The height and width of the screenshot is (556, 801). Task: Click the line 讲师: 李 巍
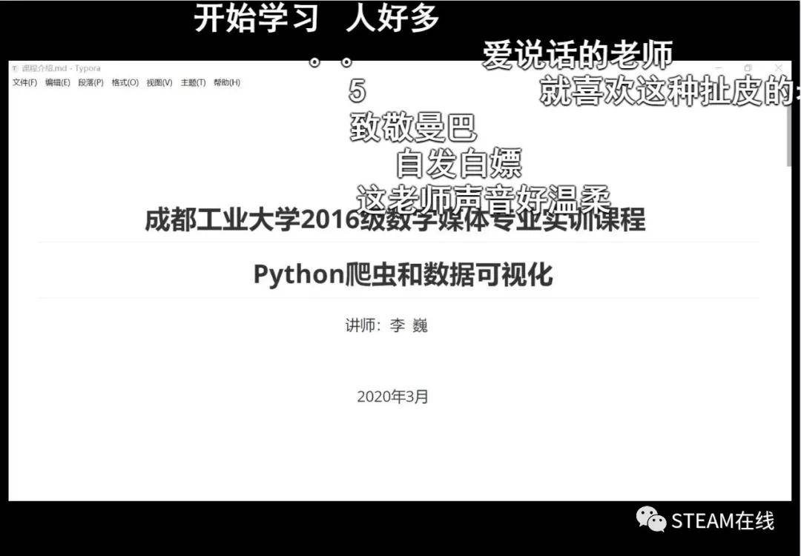[x=386, y=325]
